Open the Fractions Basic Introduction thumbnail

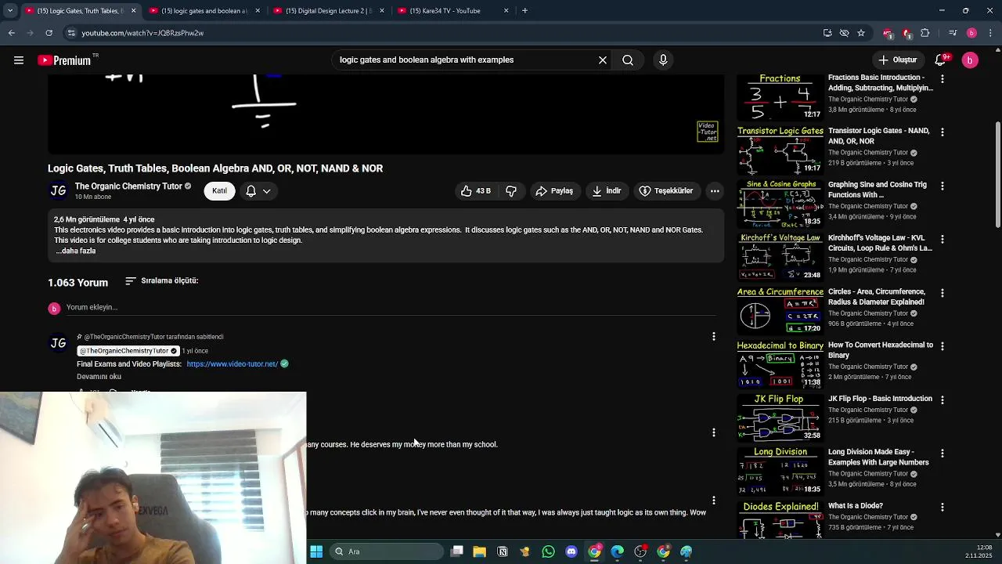point(780,97)
